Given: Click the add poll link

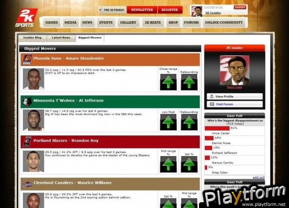Looking at the screenshot, I should coord(259,177).
